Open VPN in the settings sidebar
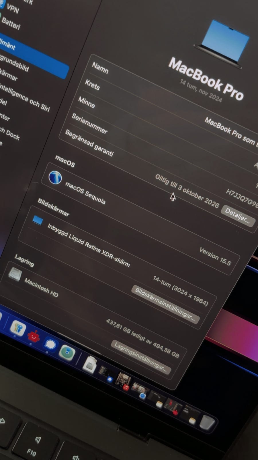 pyautogui.click(x=13, y=8)
